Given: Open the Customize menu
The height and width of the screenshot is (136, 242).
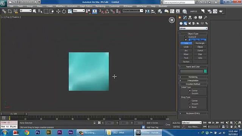Looking at the screenshot, I should coord(114,6).
